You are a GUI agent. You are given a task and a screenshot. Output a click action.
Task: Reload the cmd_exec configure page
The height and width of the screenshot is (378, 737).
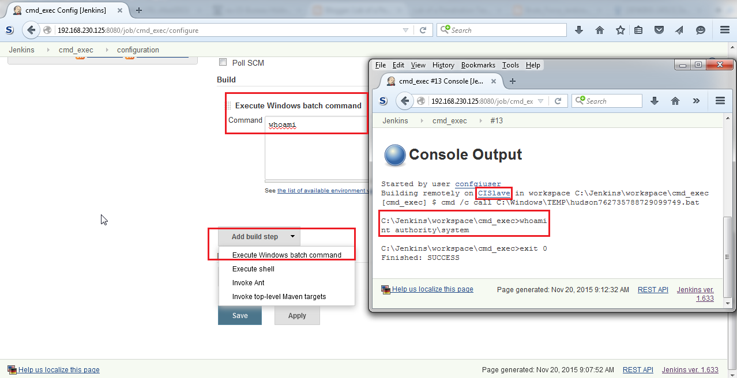click(x=423, y=30)
